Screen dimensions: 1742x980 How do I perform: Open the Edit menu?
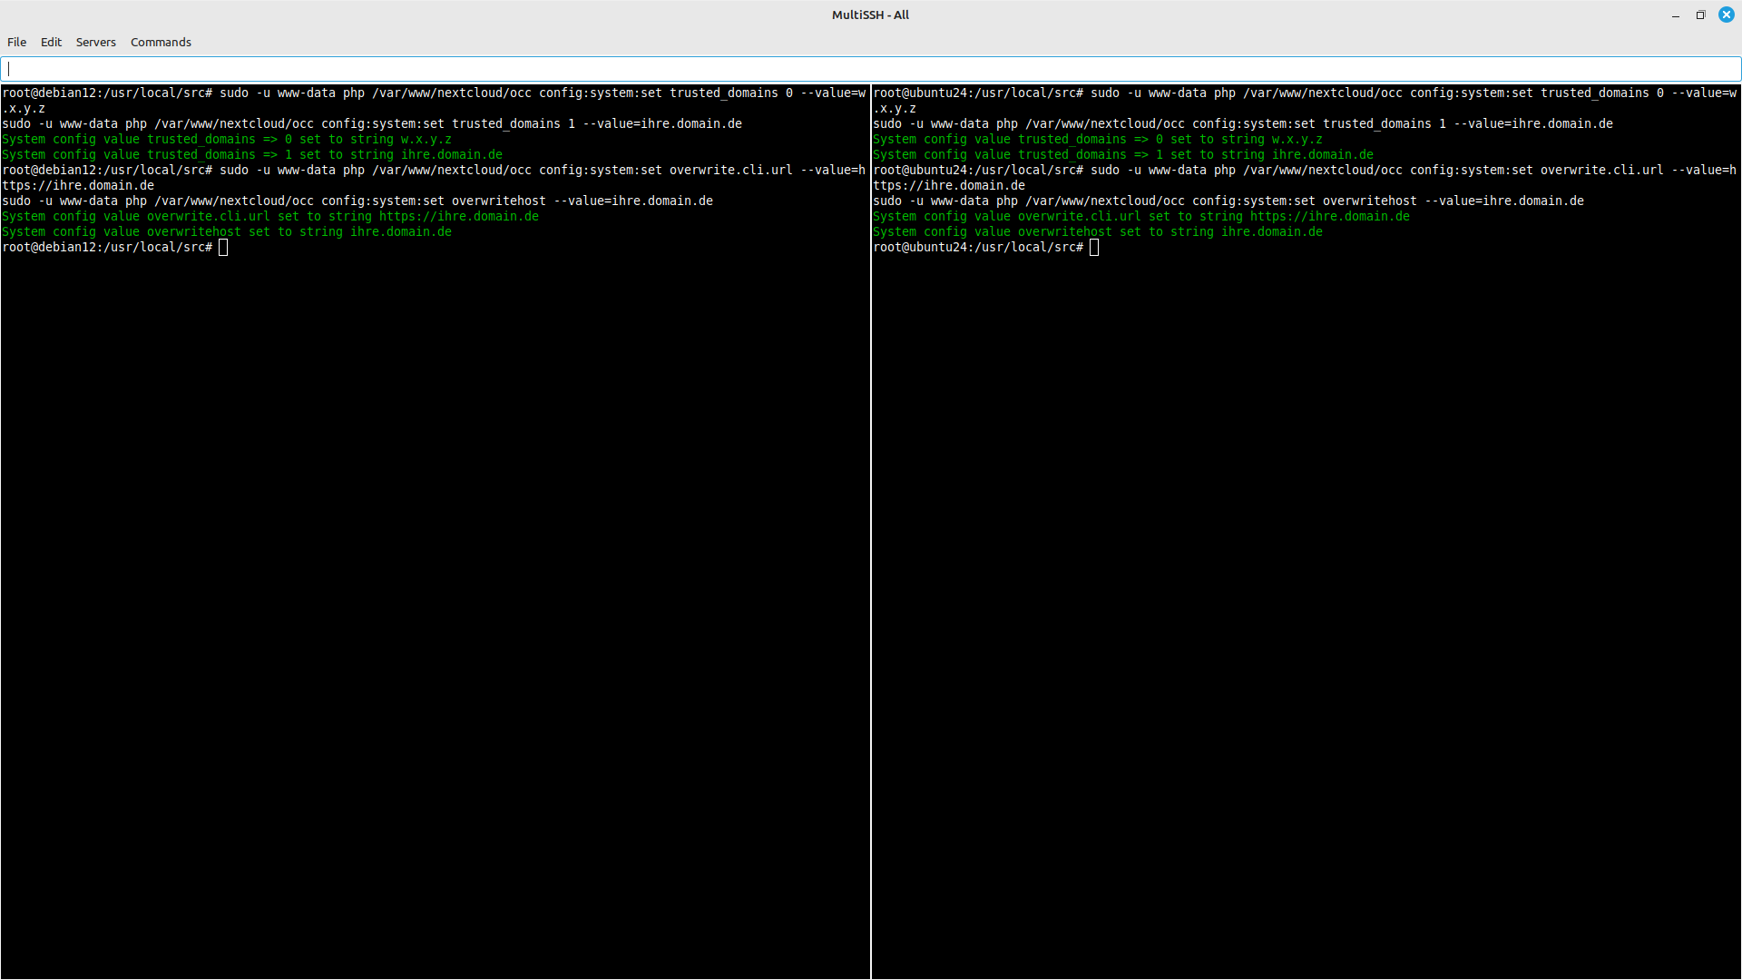[x=51, y=42]
